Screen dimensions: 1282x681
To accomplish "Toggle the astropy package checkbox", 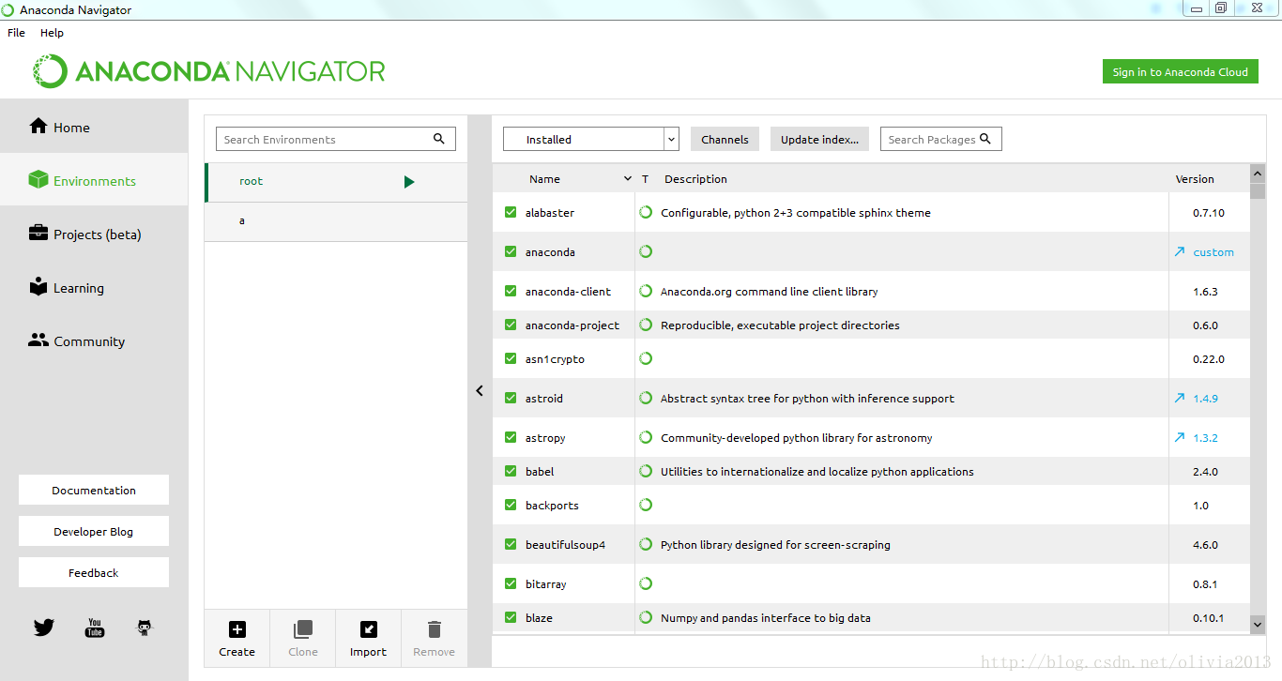I will (x=511, y=437).
